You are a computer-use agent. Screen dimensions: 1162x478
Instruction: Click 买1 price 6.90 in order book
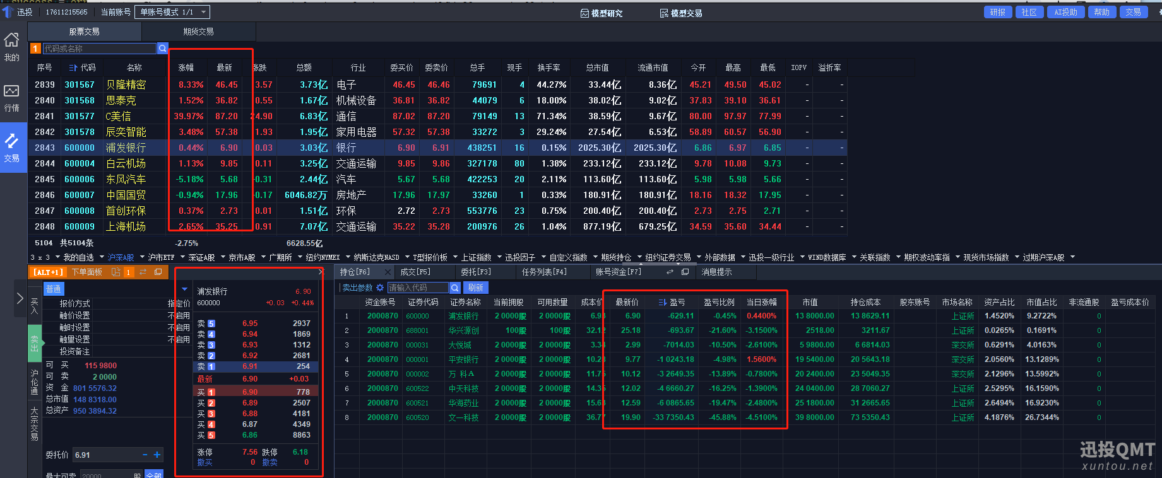tap(250, 392)
